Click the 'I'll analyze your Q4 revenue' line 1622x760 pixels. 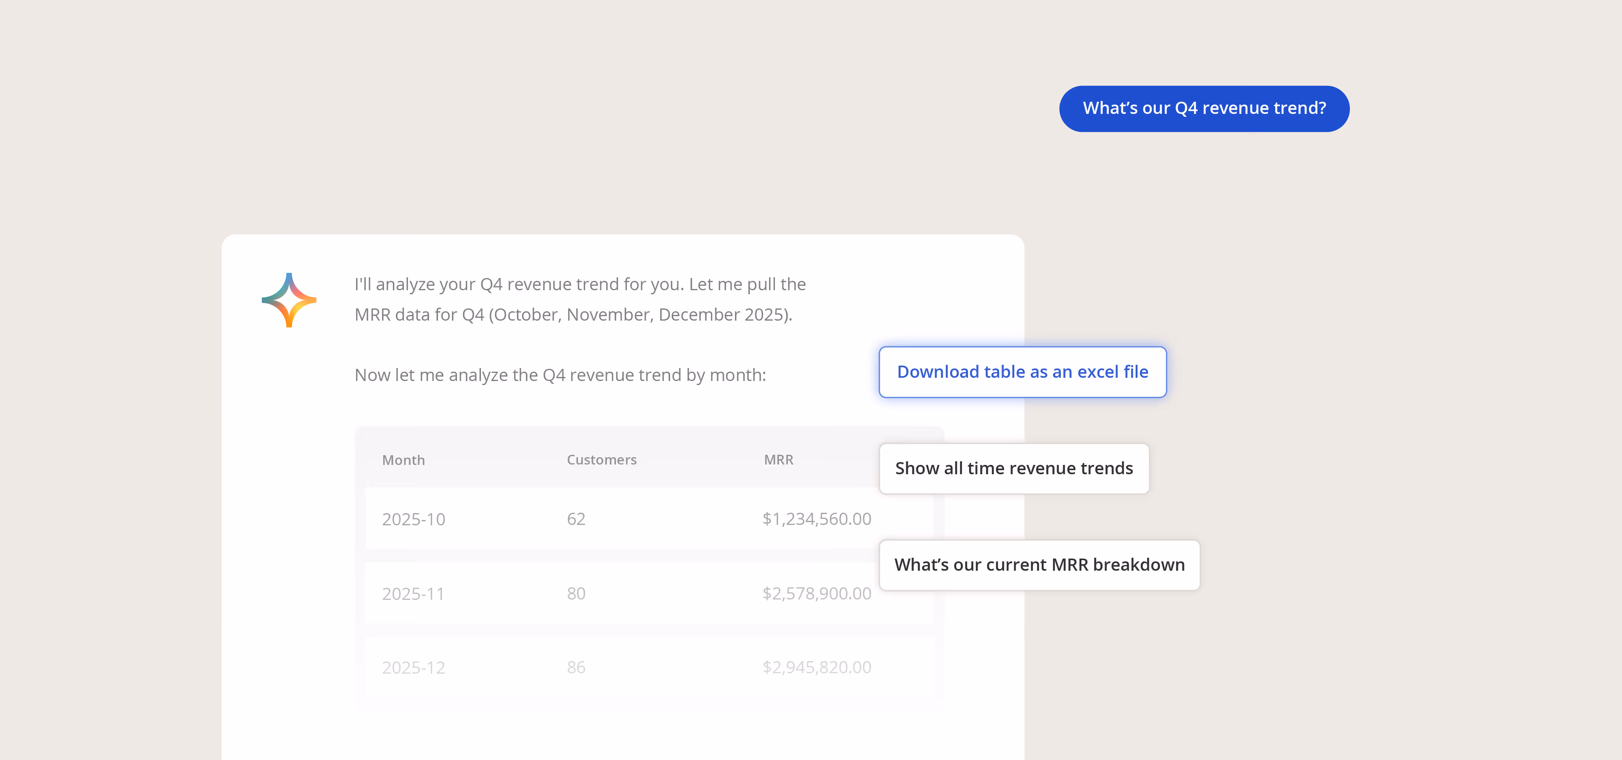(x=579, y=285)
